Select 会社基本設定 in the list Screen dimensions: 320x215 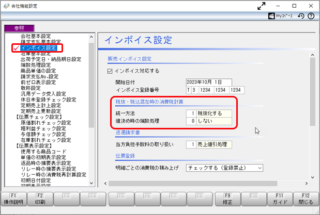pos(36,36)
